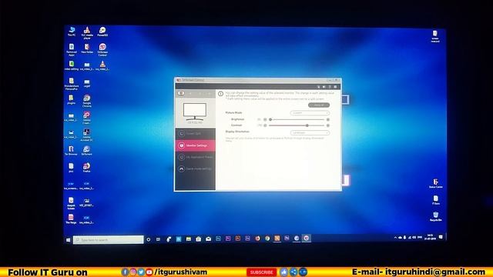Screen dimensions: 493x277
Task: Click the taskbar search box
Action: (x=108, y=240)
